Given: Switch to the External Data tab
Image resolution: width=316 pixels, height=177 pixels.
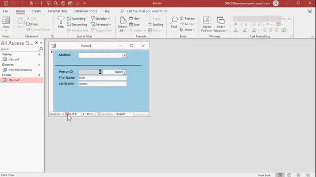Looking at the screenshot, I should (58, 11).
